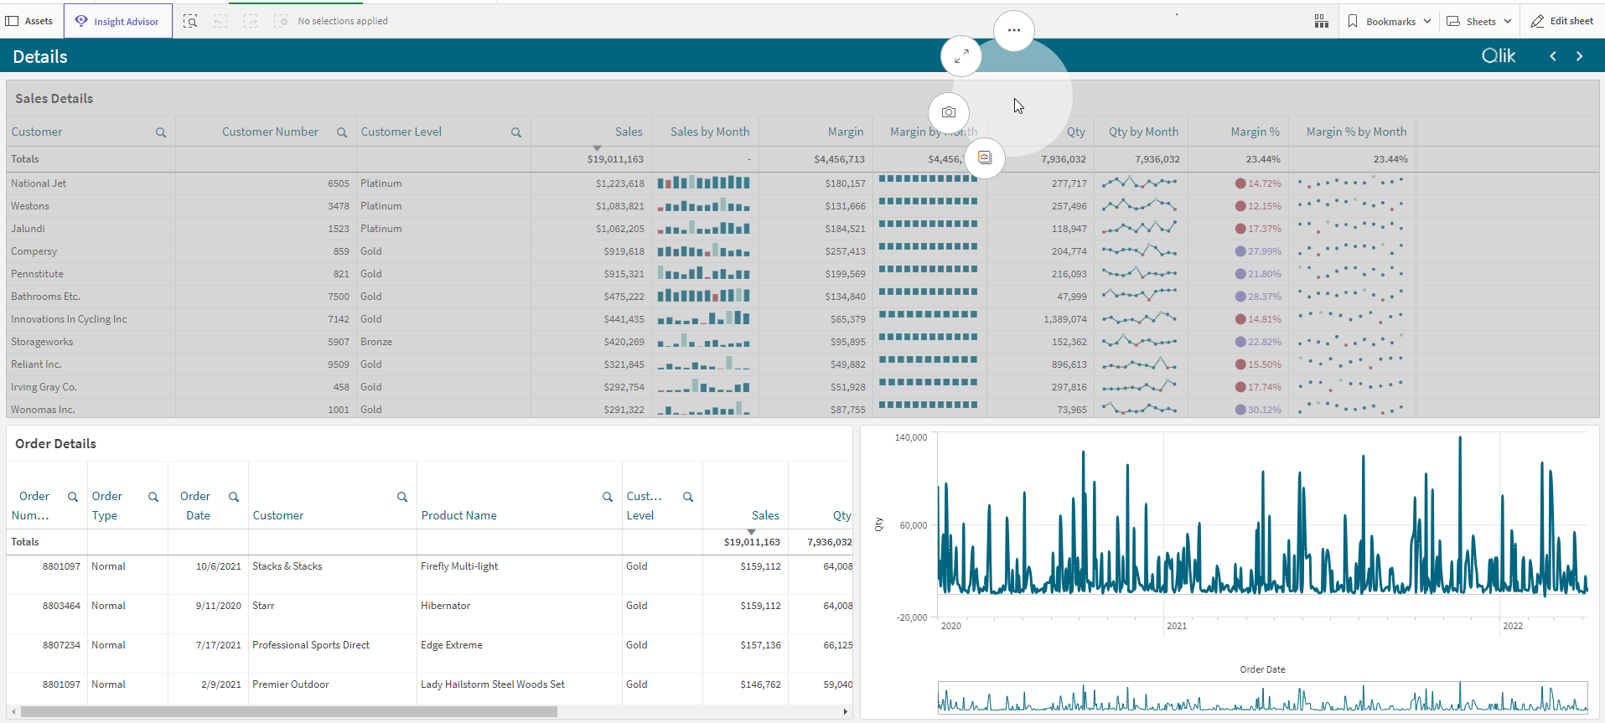Screen dimensions: 1605x723
Task: Click the exploration menu icon below camera
Action: (x=985, y=158)
